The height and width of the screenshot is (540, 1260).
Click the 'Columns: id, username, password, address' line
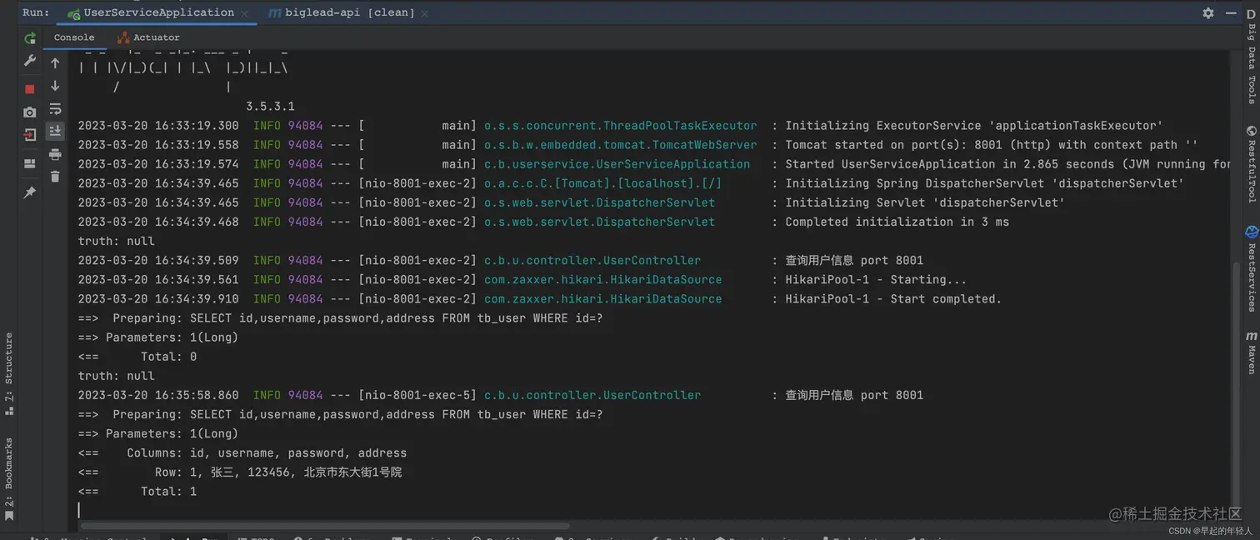click(x=242, y=453)
